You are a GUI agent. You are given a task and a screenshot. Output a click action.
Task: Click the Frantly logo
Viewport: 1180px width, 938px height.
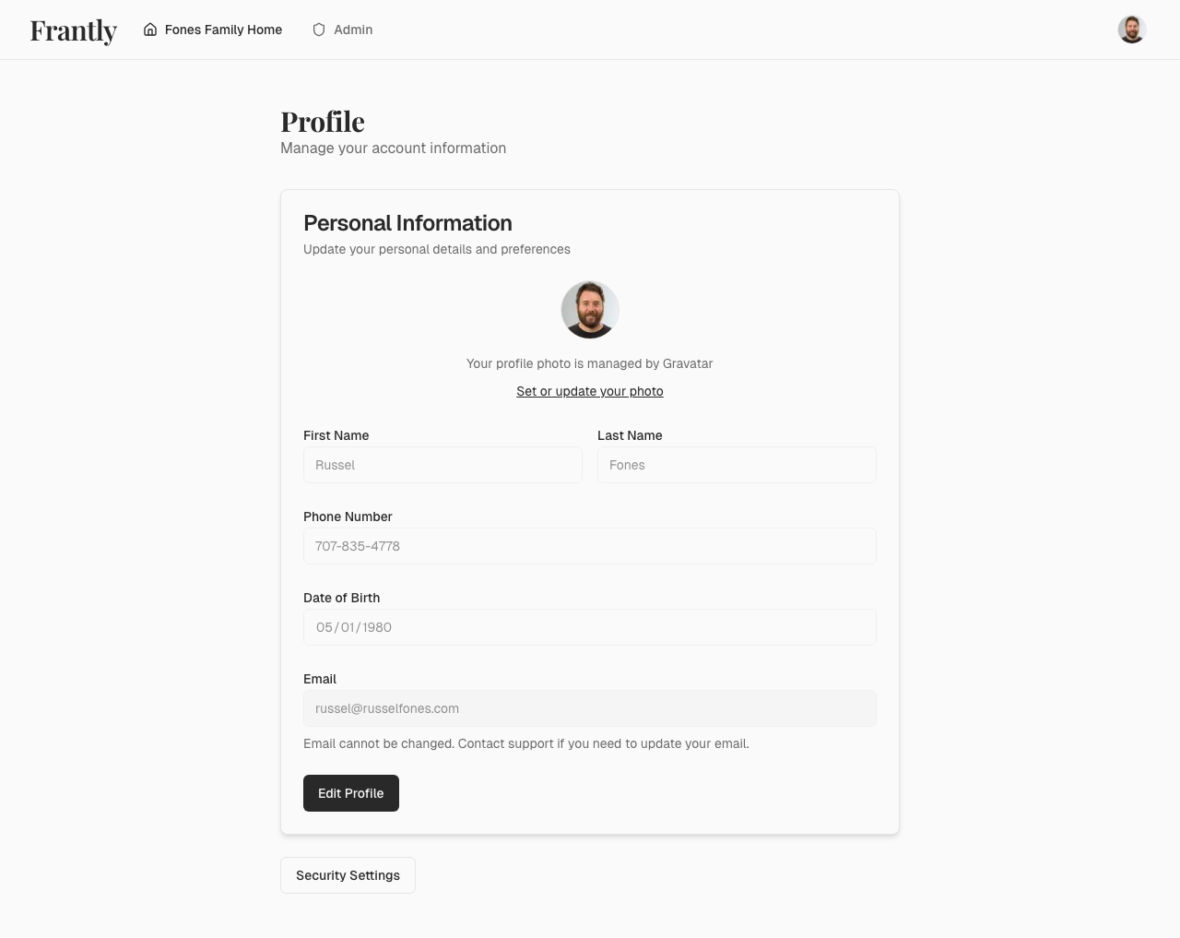(x=73, y=30)
